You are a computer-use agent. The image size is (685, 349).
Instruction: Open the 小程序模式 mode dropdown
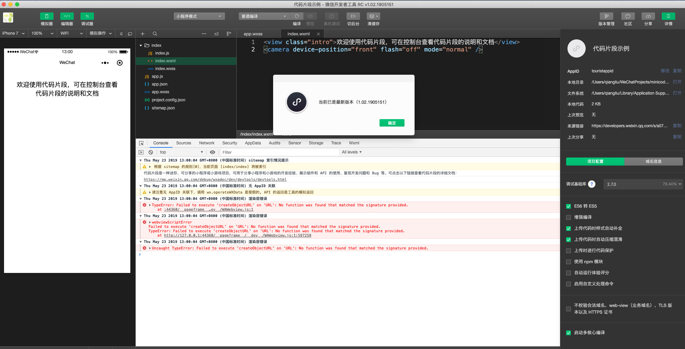click(x=199, y=16)
